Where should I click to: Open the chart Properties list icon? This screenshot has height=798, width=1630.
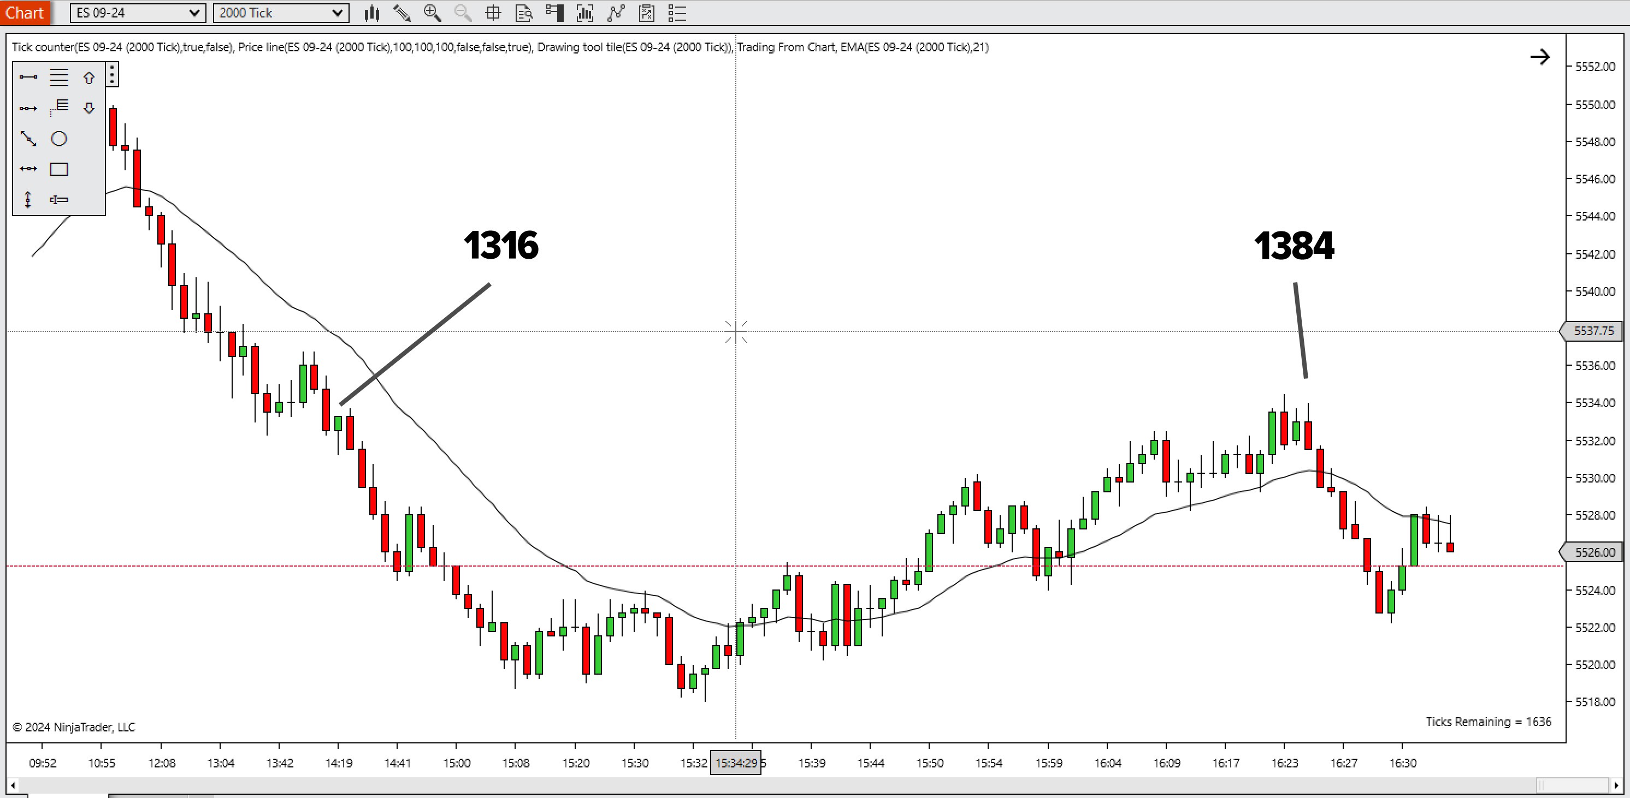(x=677, y=13)
